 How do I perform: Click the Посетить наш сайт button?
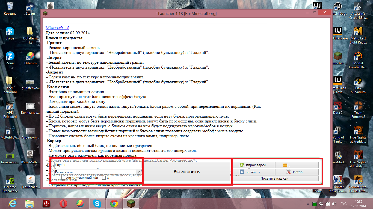tap(276, 179)
